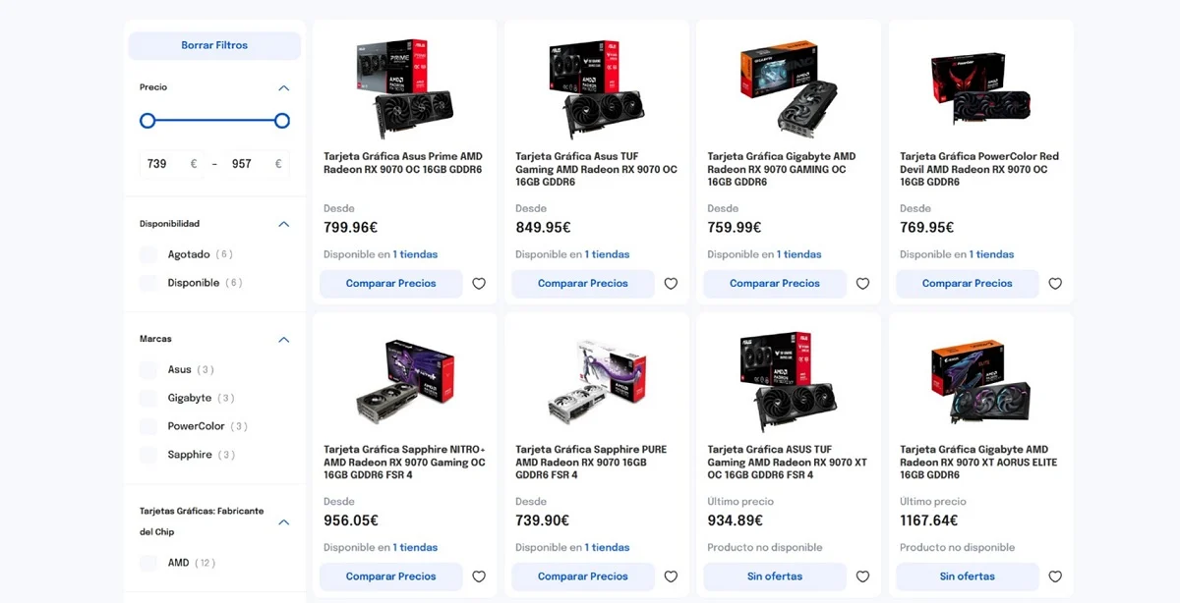Collapse the Precio filter section

point(284,88)
